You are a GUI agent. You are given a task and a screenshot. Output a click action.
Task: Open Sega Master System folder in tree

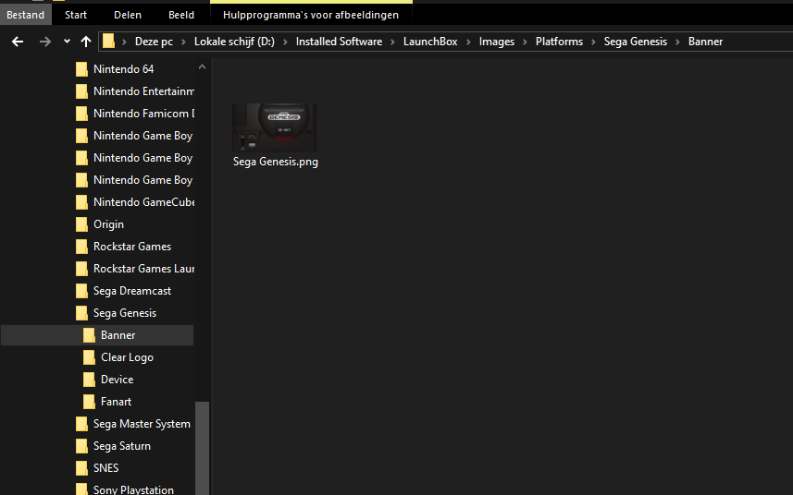tap(142, 425)
